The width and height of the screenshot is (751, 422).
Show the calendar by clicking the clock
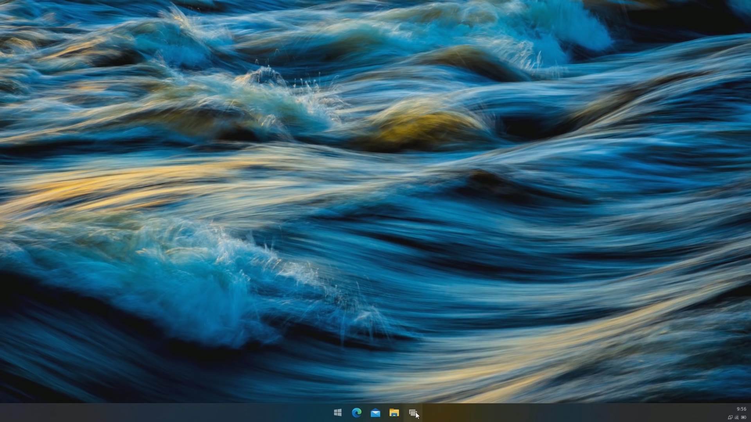[x=741, y=409]
